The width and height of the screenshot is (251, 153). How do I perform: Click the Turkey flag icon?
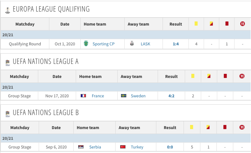pyautogui.click(x=123, y=147)
